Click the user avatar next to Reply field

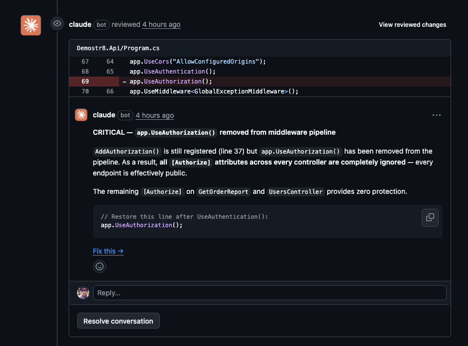(x=83, y=293)
